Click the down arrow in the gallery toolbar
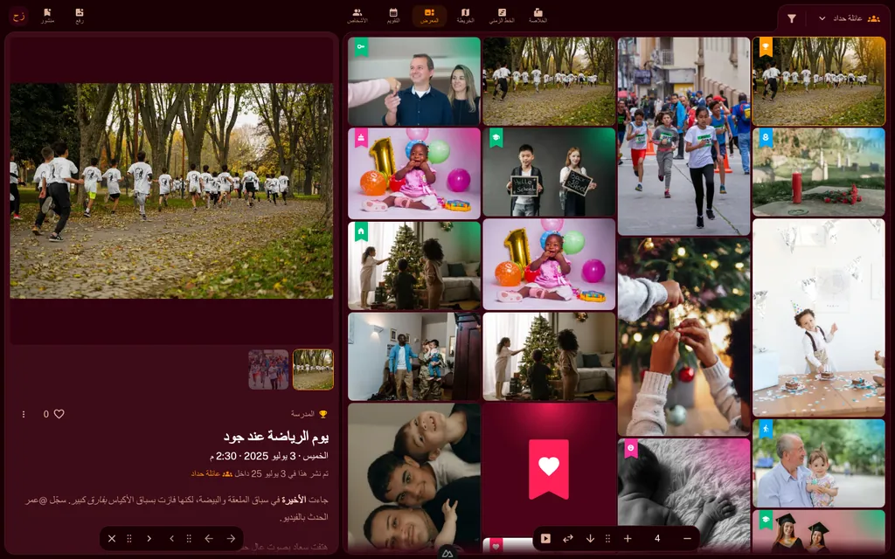This screenshot has width=895, height=559. point(590,538)
